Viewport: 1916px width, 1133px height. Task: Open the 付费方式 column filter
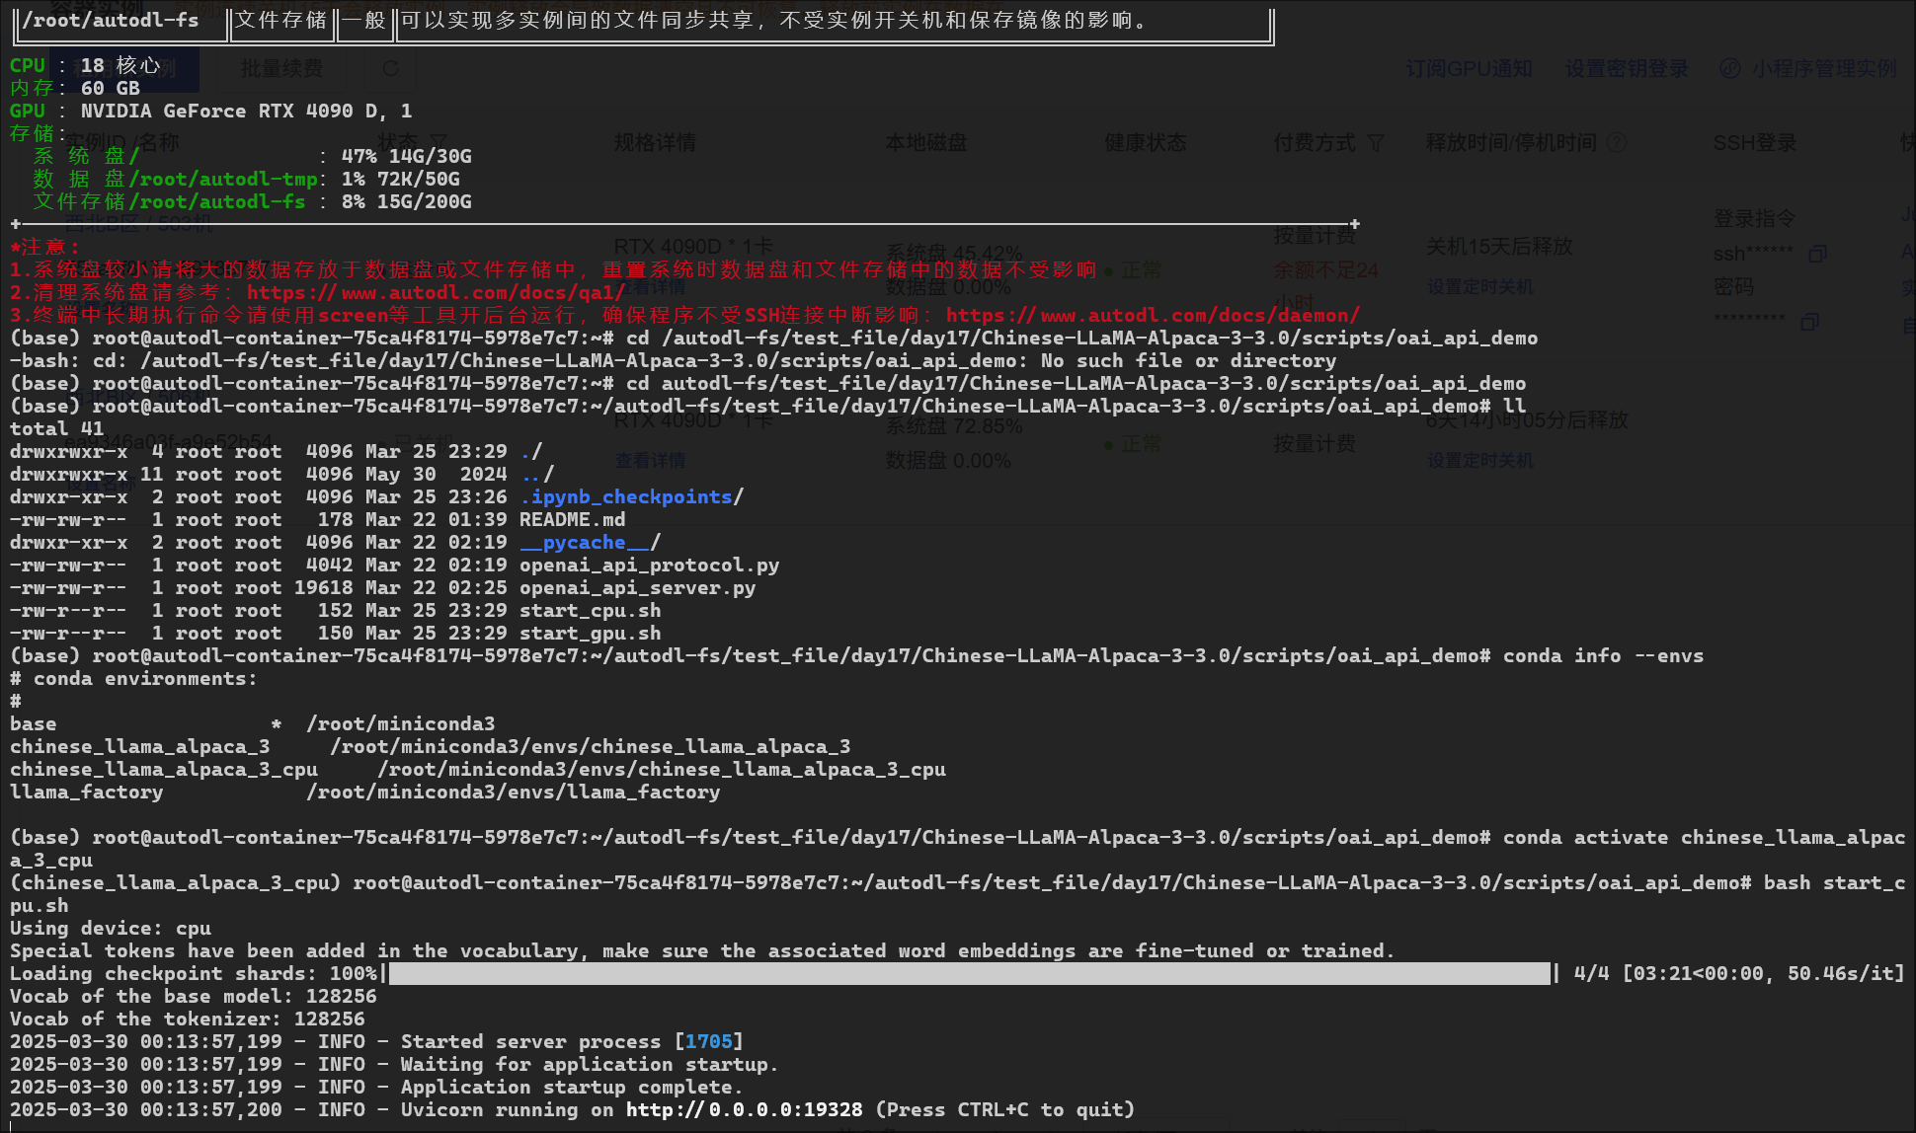[1376, 143]
